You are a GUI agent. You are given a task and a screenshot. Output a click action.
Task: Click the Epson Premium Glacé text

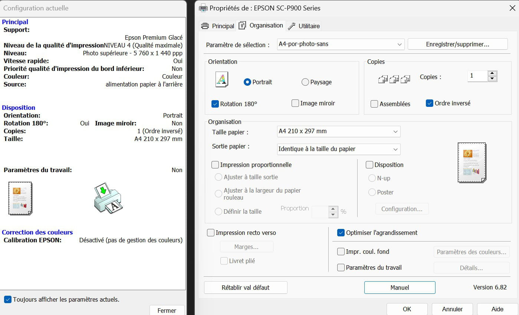click(x=154, y=38)
